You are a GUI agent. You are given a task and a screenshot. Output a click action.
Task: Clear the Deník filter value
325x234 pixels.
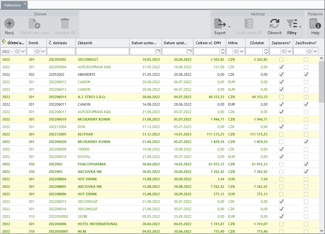pos(37,51)
